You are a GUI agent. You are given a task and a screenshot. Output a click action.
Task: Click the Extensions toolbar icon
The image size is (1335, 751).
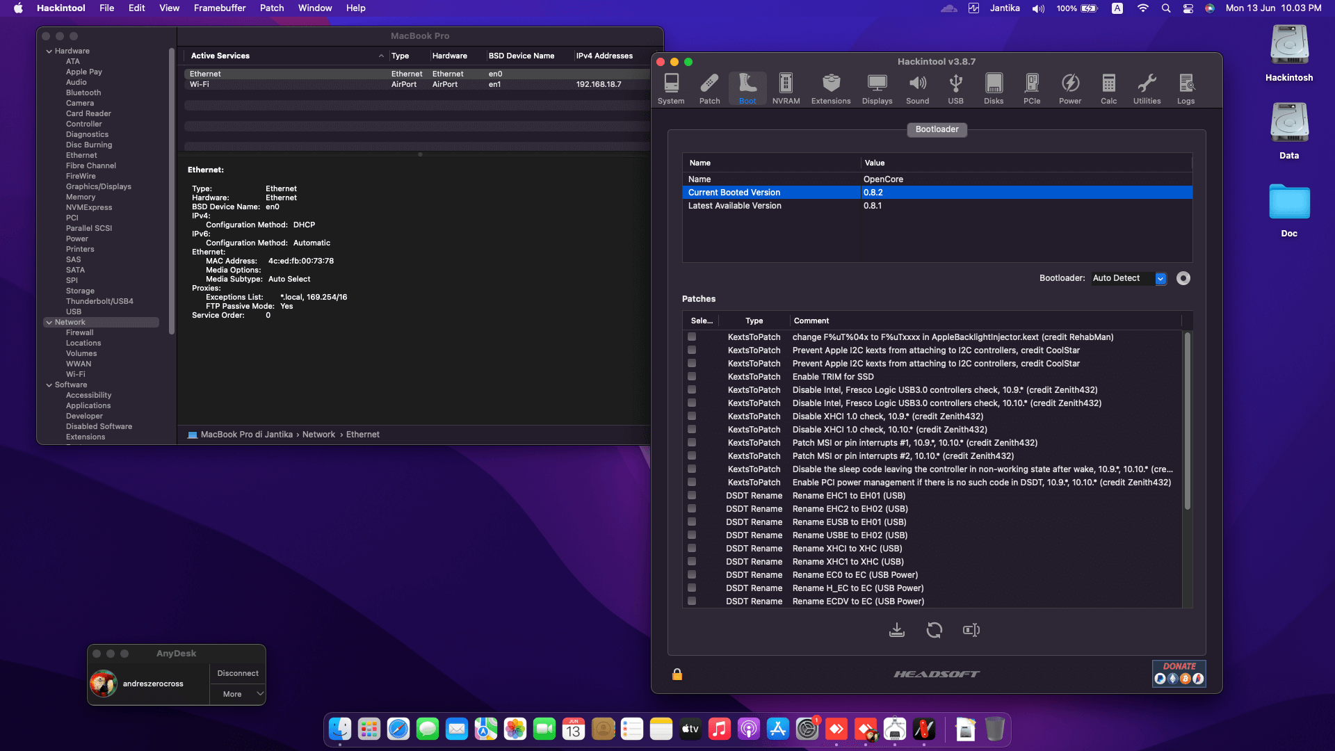point(831,88)
